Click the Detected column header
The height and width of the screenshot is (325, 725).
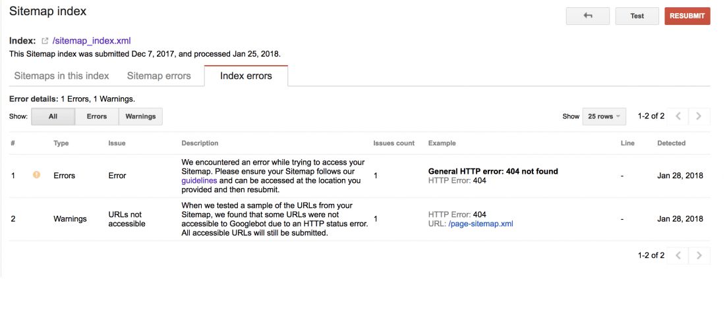[672, 143]
